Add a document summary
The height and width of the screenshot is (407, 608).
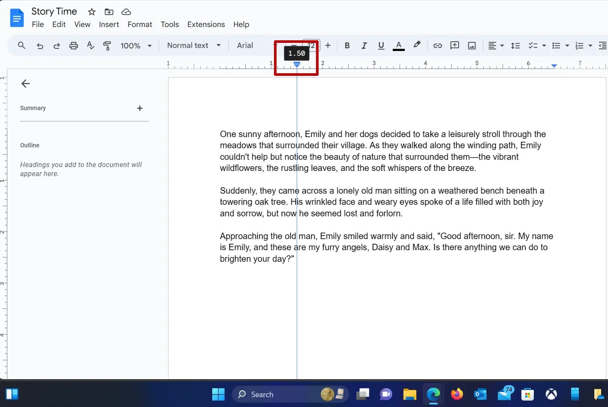click(x=140, y=108)
